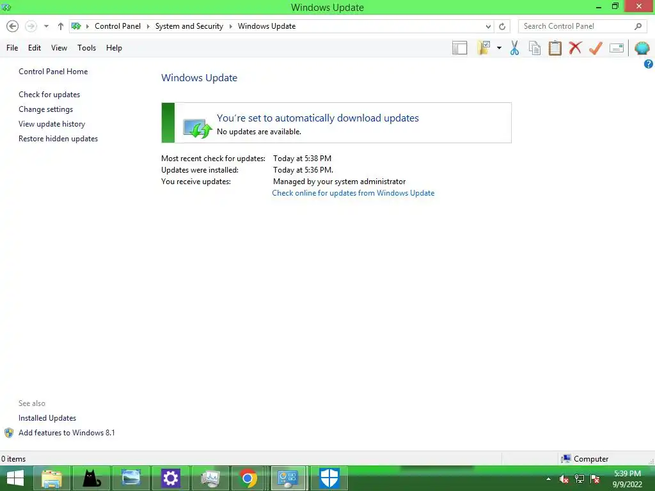This screenshot has height=491, width=655.
Task: Toggle the preview pane layout icon
Action: 459,48
